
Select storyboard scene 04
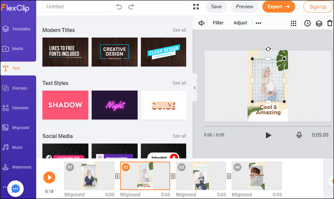(257, 176)
